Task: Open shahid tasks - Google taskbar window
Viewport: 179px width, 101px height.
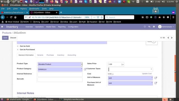Action: [x=19, y=100]
